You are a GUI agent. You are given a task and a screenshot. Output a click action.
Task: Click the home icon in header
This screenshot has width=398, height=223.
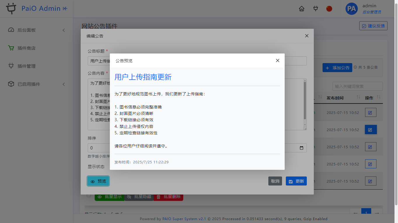pyautogui.click(x=302, y=9)
